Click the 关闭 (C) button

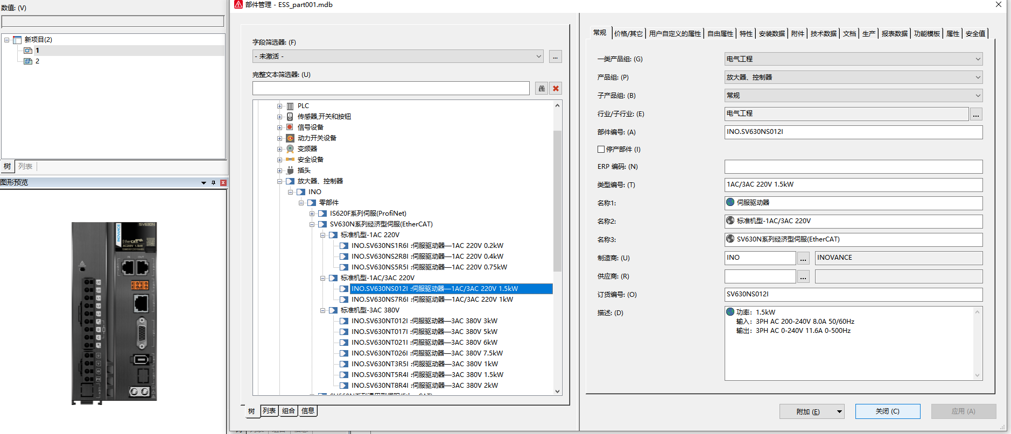(887, 411)
